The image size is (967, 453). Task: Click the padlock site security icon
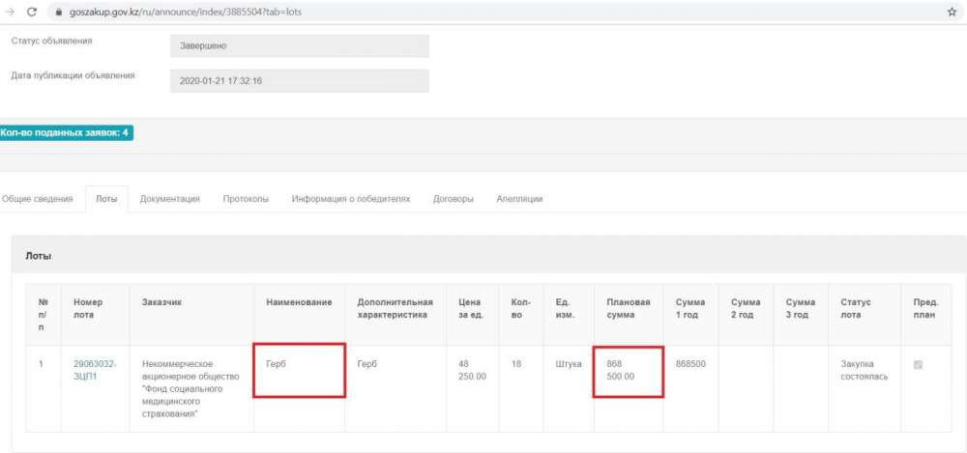tap(58, 13)
